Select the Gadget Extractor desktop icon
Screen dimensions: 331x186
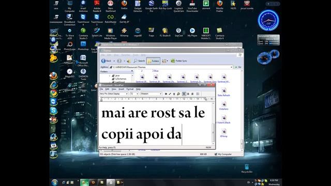[138, 6]
